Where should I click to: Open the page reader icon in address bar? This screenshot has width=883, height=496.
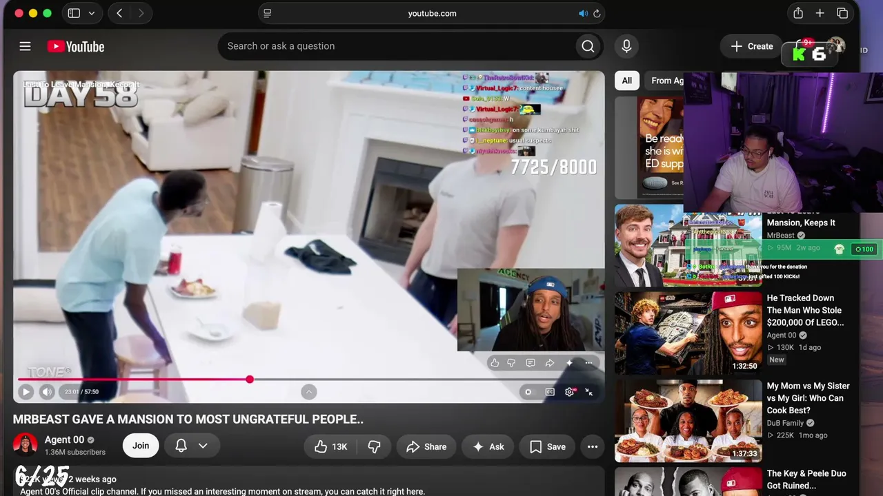[268, 13]
